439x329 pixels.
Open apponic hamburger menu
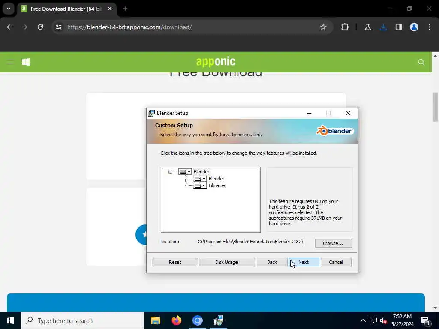[x=10, y=62]
